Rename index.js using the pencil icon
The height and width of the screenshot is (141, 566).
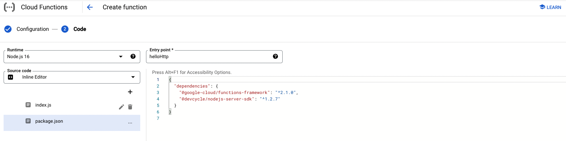point(121,107)
